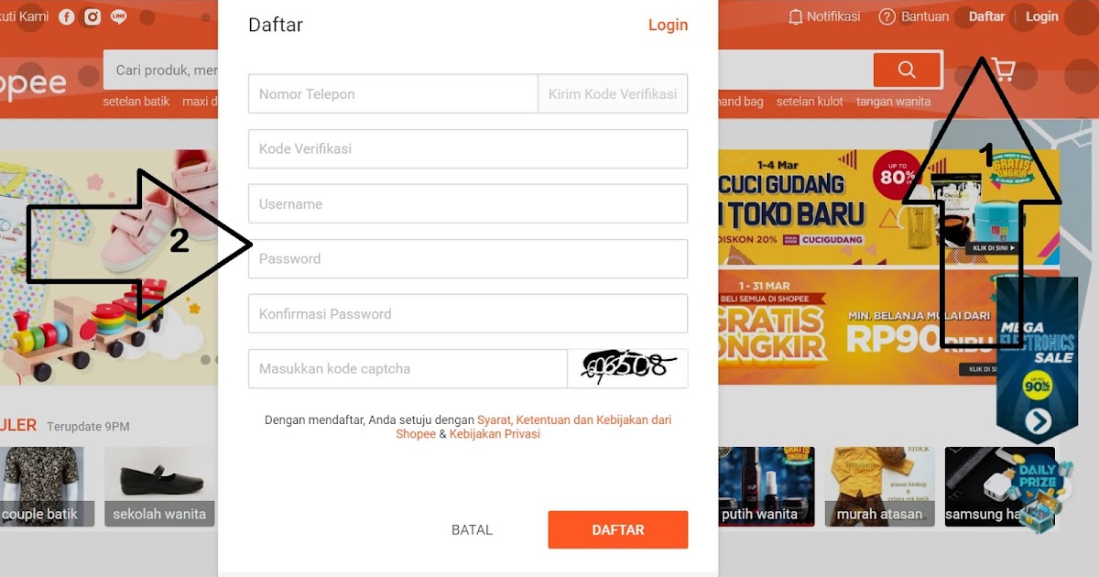Open Kebijakan Privasi link

(495, 434)
